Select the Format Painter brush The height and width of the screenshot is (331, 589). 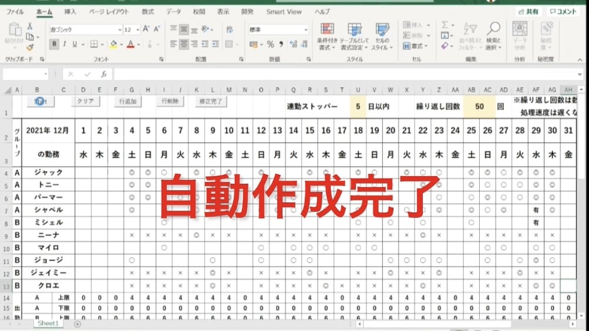[30, 47]
